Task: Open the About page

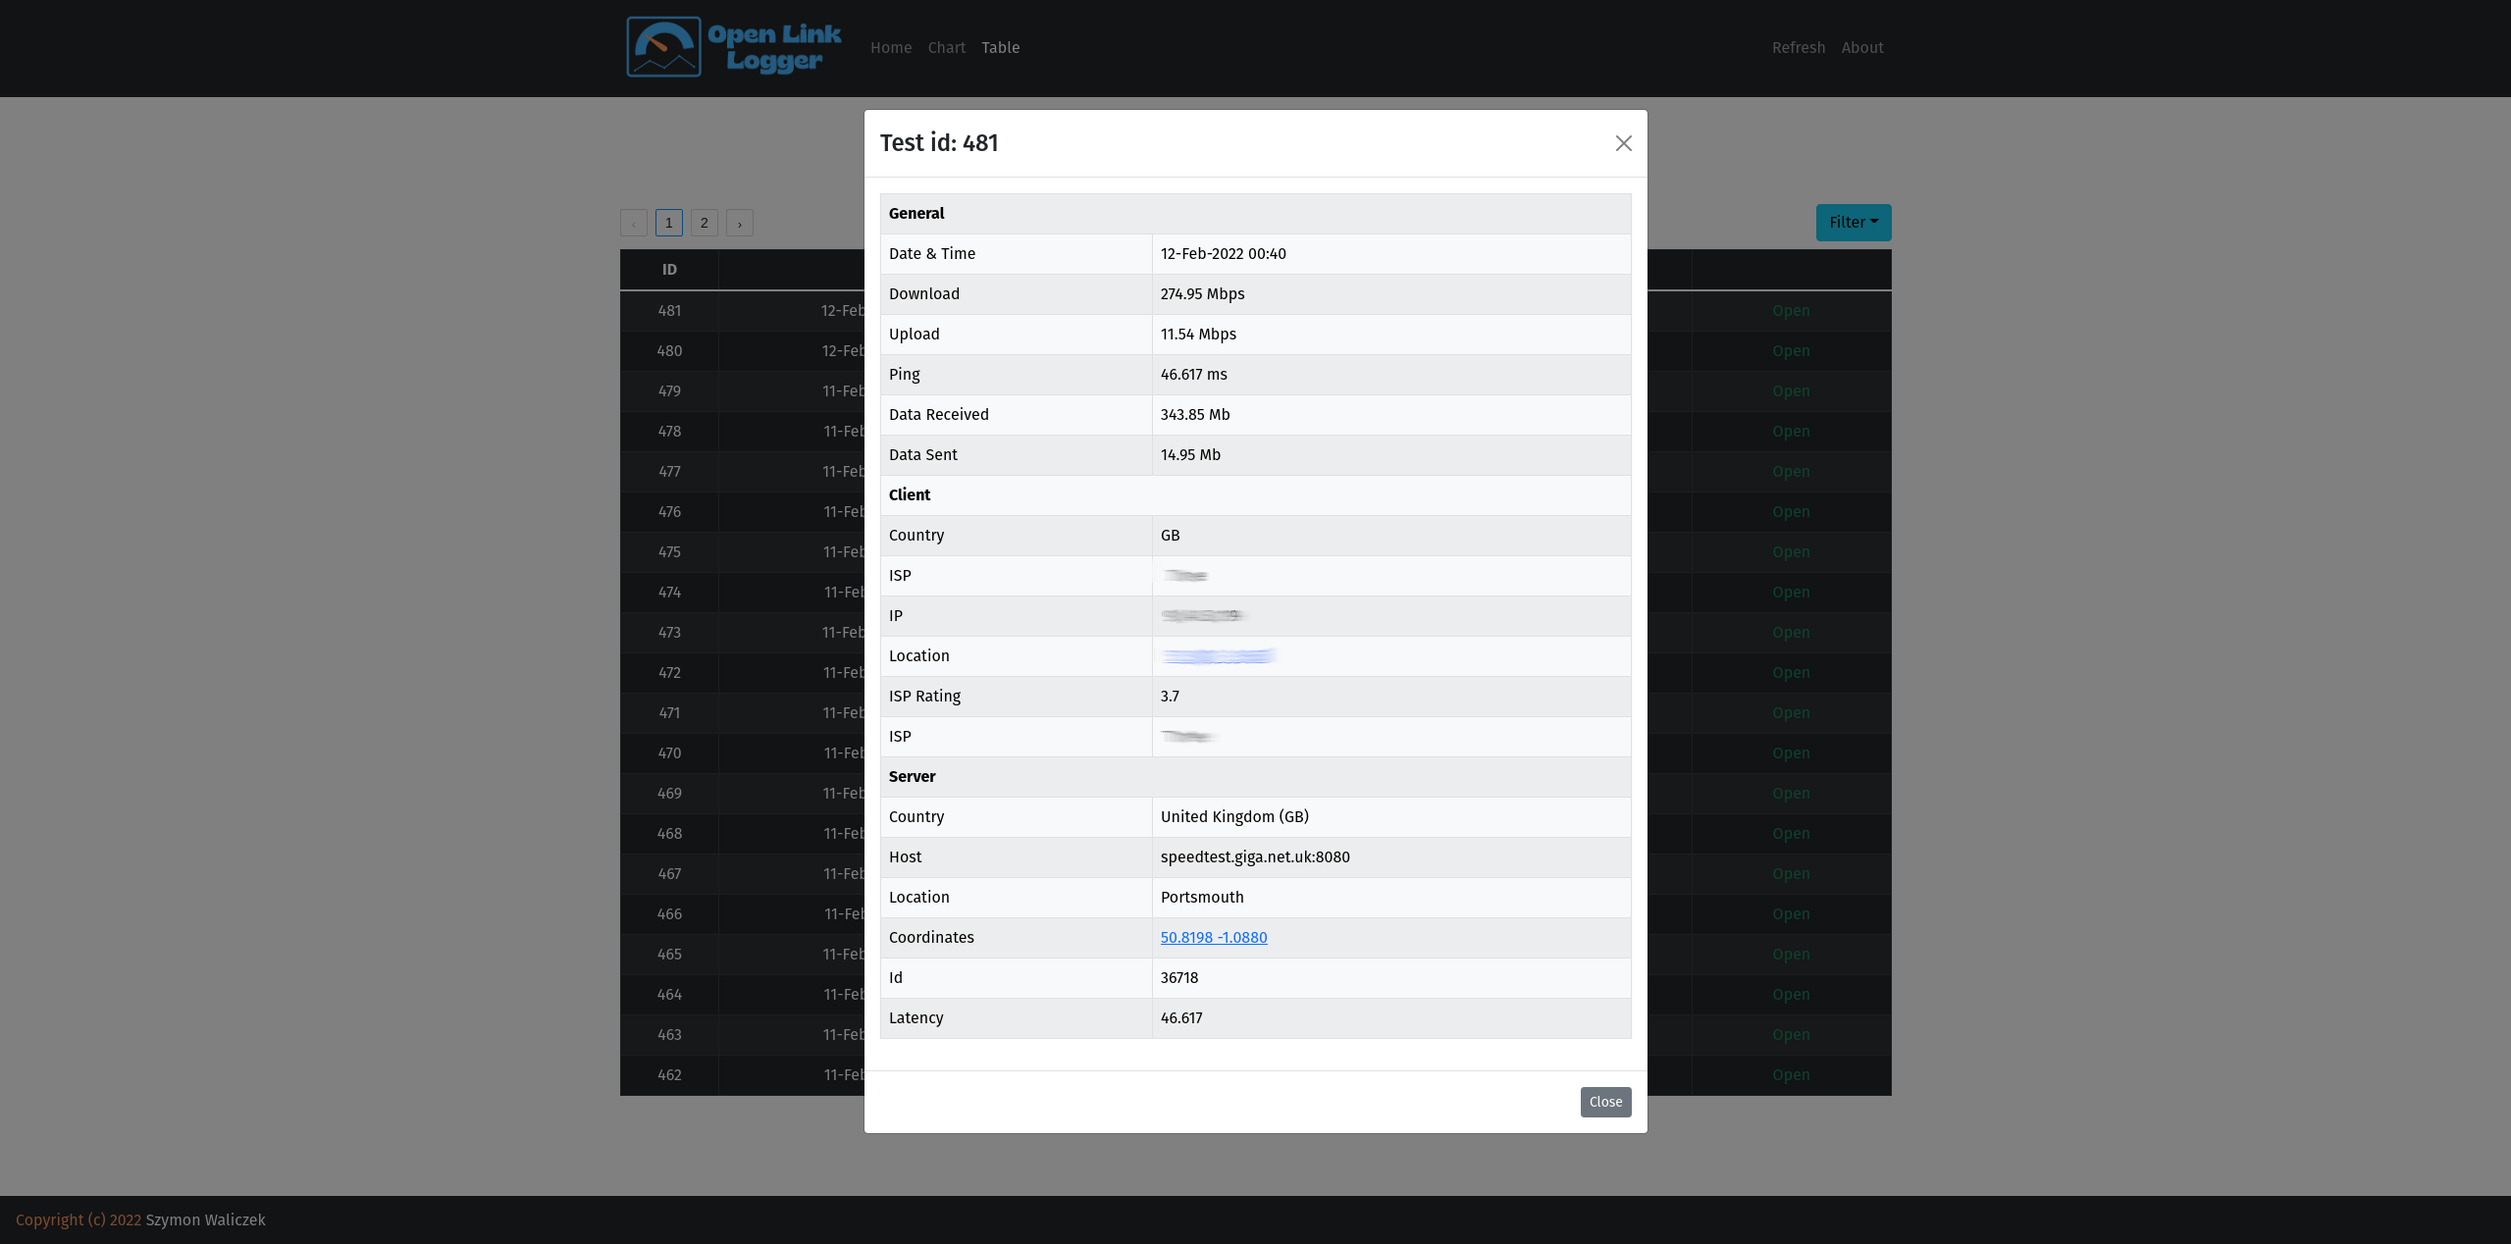Action: pos(1861,48)
